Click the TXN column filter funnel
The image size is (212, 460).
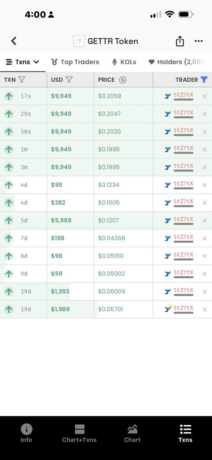pos(22,80)
